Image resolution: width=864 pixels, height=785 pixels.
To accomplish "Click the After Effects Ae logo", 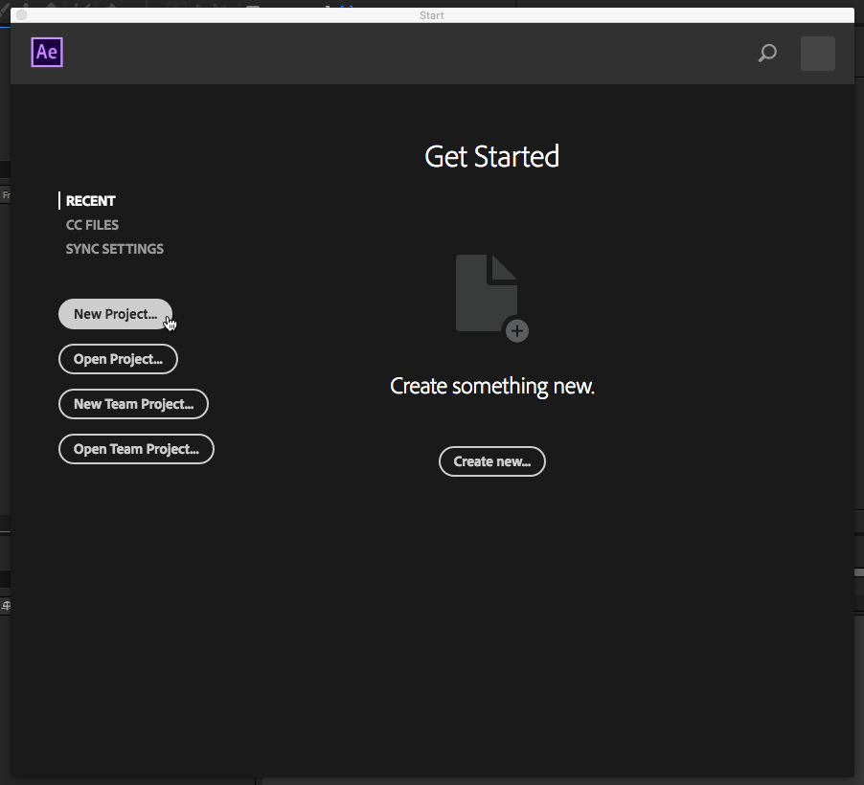I will click(x=47, y=53).
